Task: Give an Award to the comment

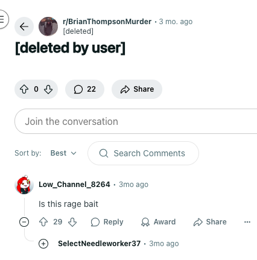Action: tap(158, 222)
